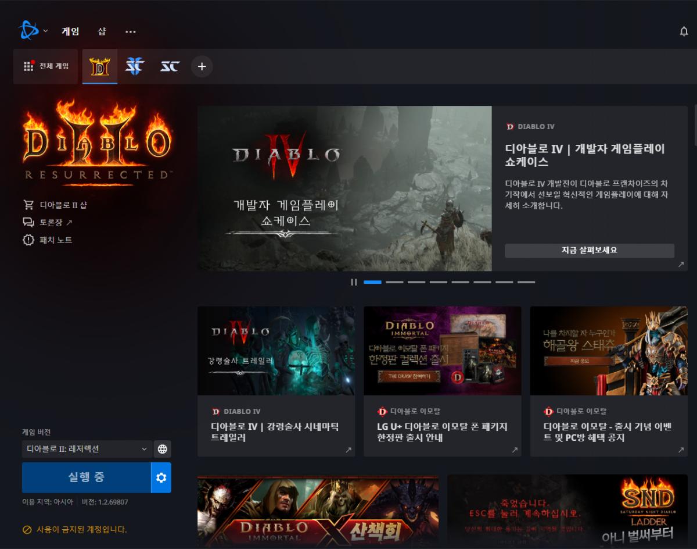This screenshot has height=549, width=697.
Task: Expand the chevron beside Battle.net logo
Action: 45,31
